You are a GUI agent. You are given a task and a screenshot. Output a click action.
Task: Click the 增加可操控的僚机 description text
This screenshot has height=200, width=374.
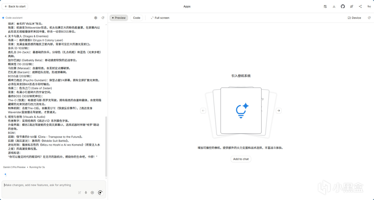241,148
